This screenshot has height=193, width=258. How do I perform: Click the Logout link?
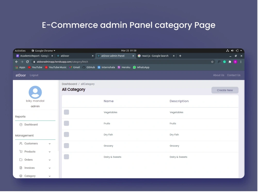pyautogui.click(x=34, y=75)
